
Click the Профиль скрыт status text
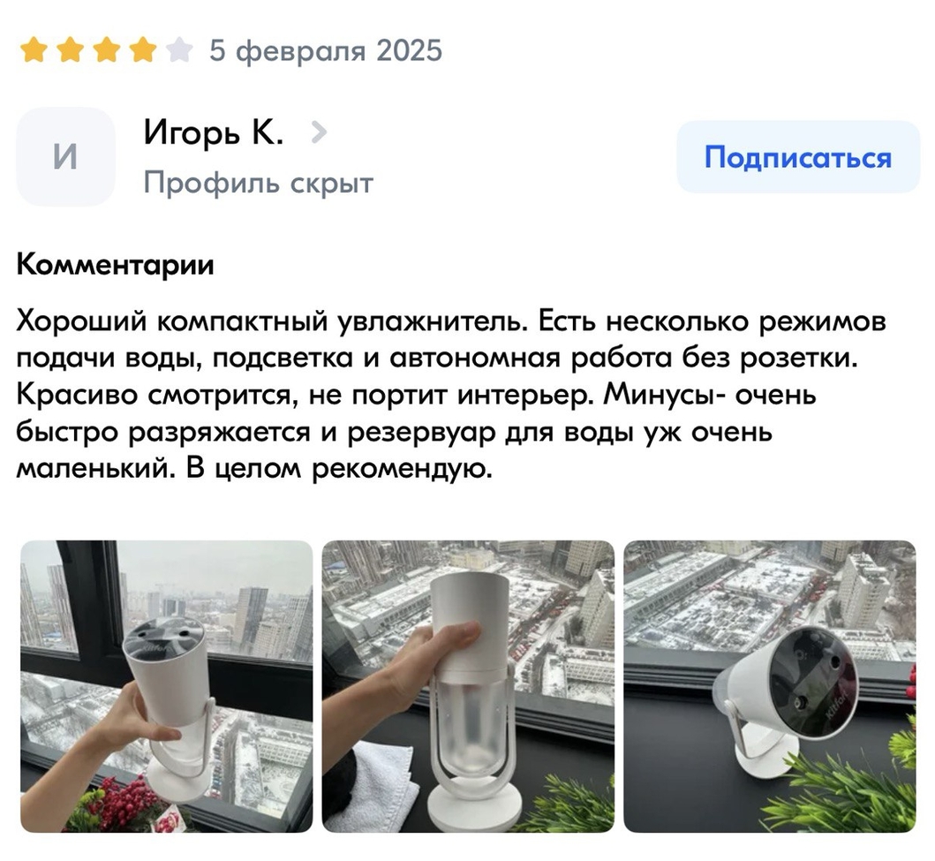[259, 182]
